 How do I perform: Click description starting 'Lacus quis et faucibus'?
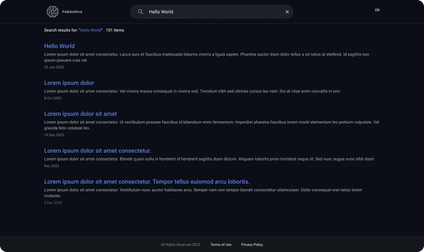[x=207, y=58]
